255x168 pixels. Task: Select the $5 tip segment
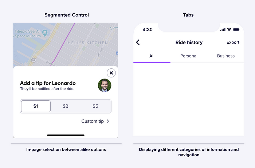click(95, 106)
